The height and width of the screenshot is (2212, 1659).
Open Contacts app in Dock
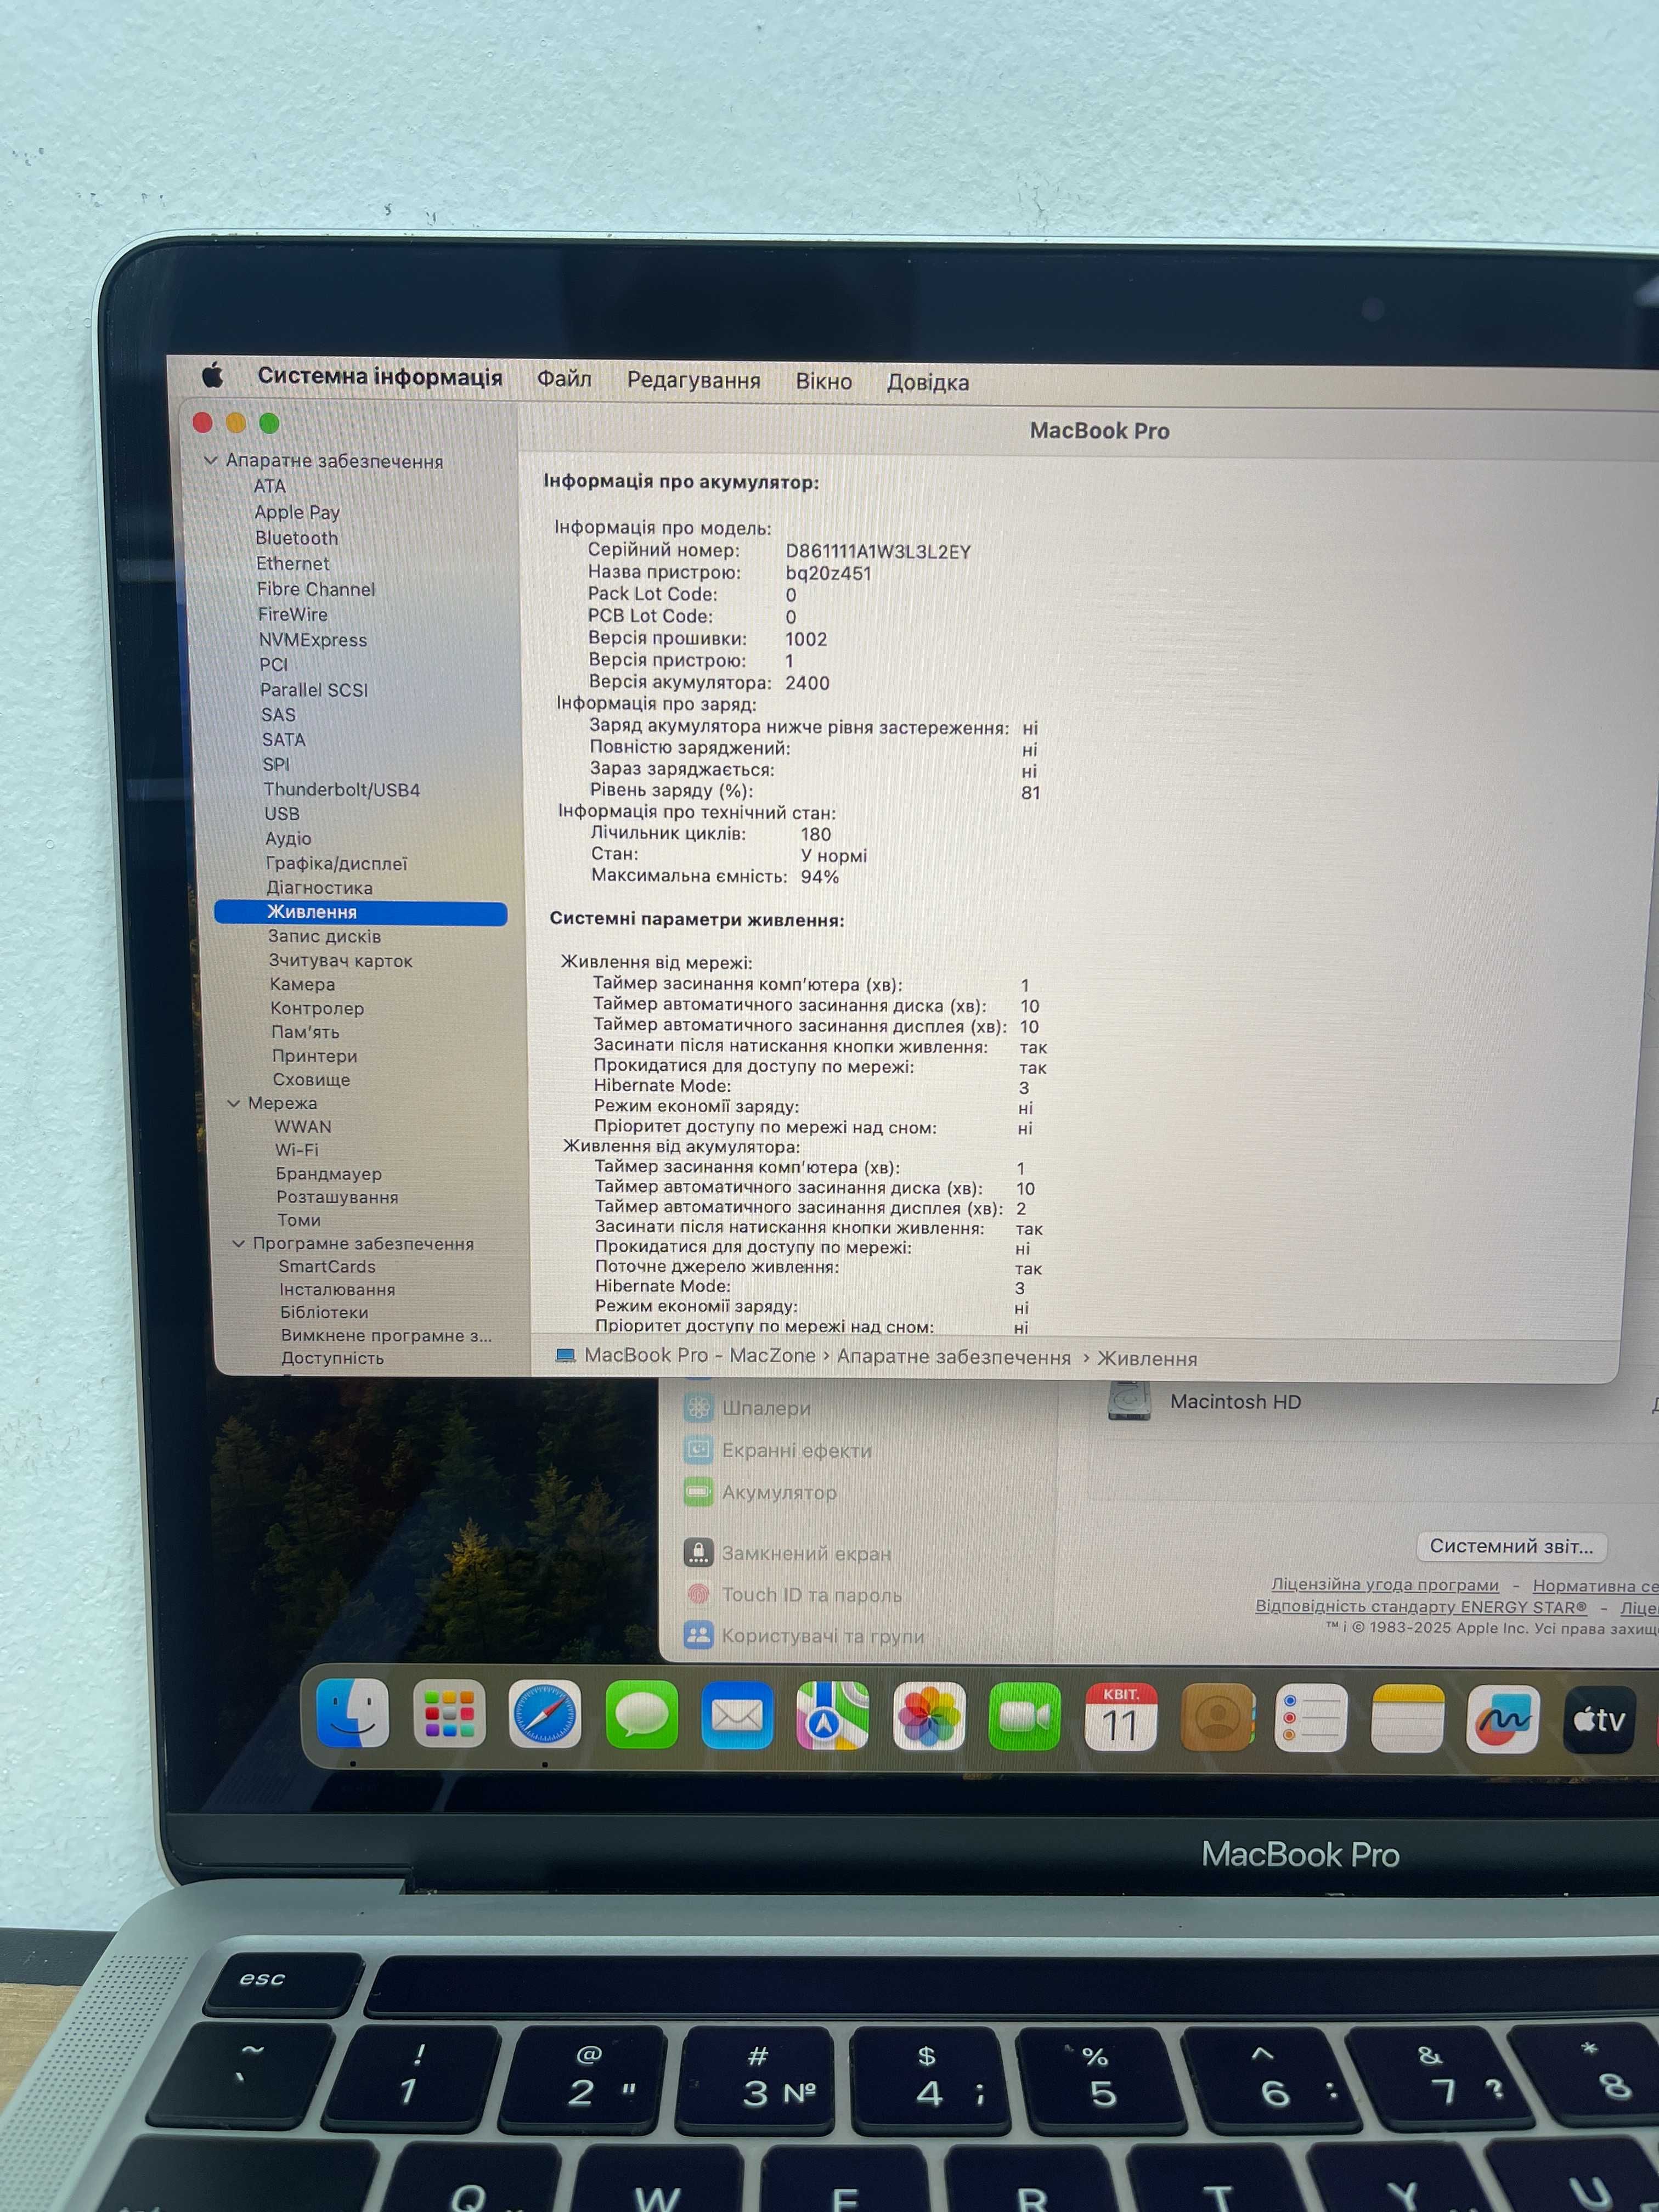1217,1718
